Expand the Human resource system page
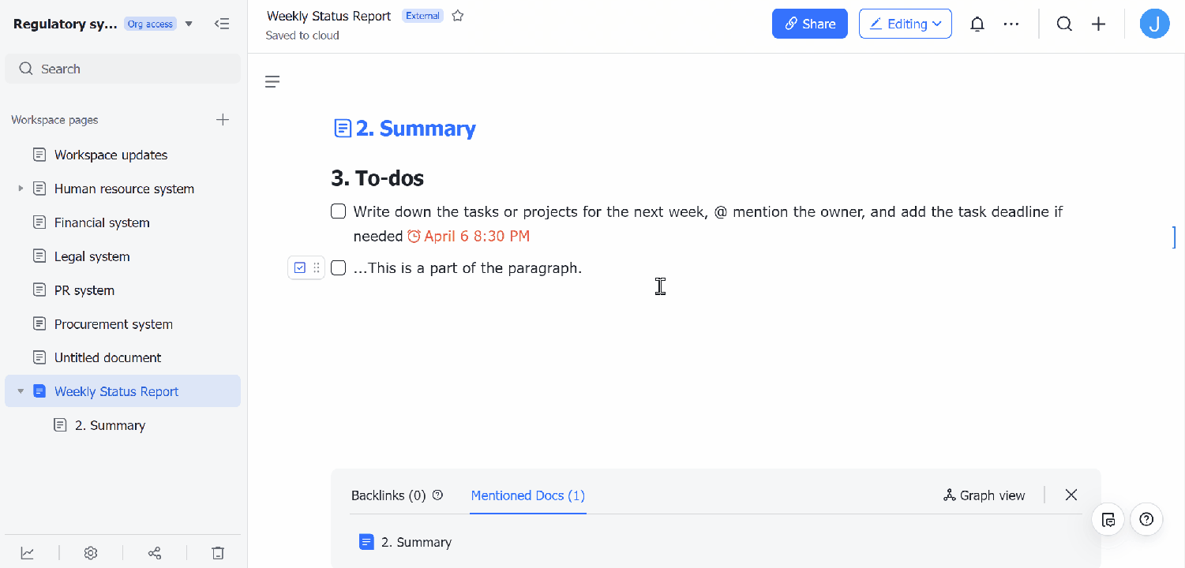This screenshot has width=1185, height=568. (20, 189)
